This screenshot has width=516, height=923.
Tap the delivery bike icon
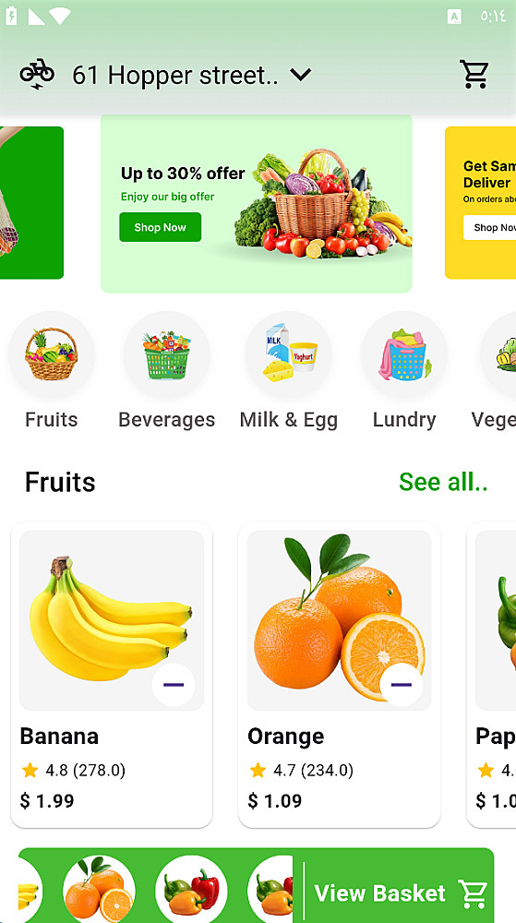(37, 74)
